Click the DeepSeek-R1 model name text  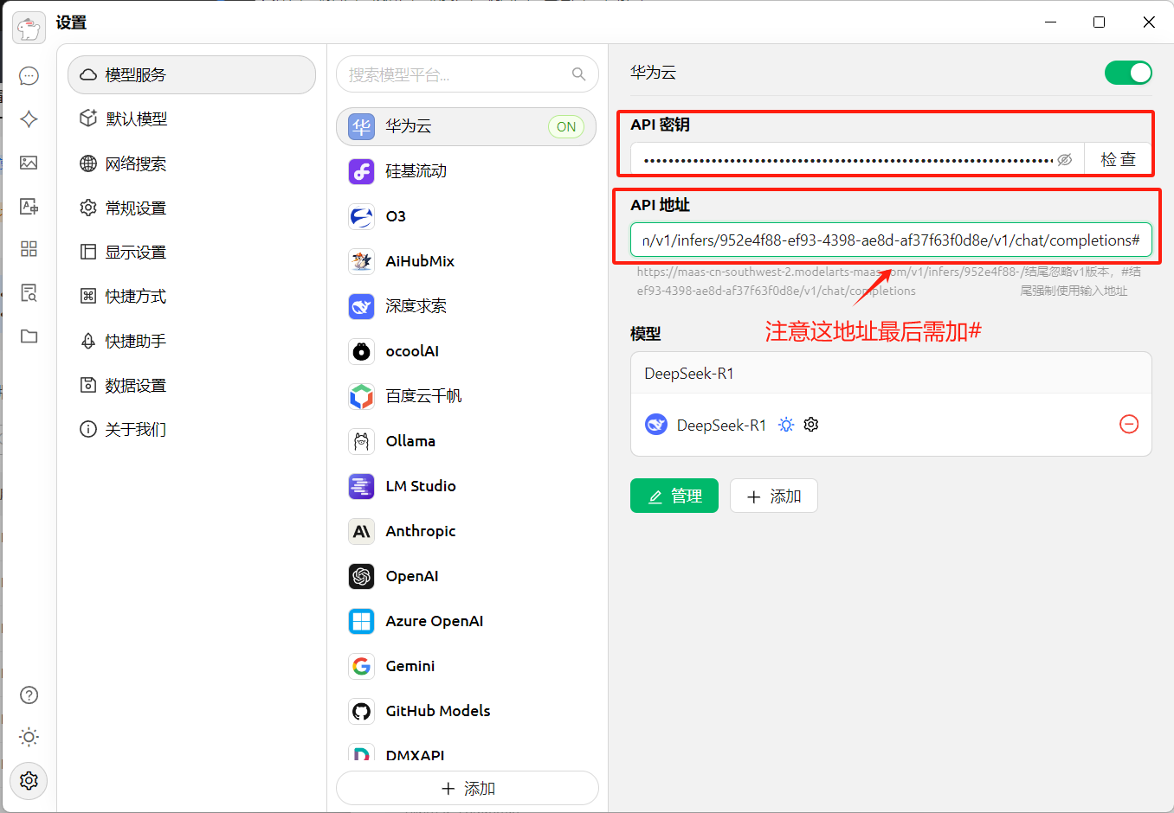721,425
